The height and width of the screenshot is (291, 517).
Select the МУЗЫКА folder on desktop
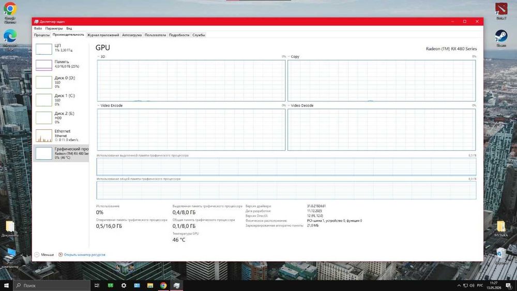[501, 228]
